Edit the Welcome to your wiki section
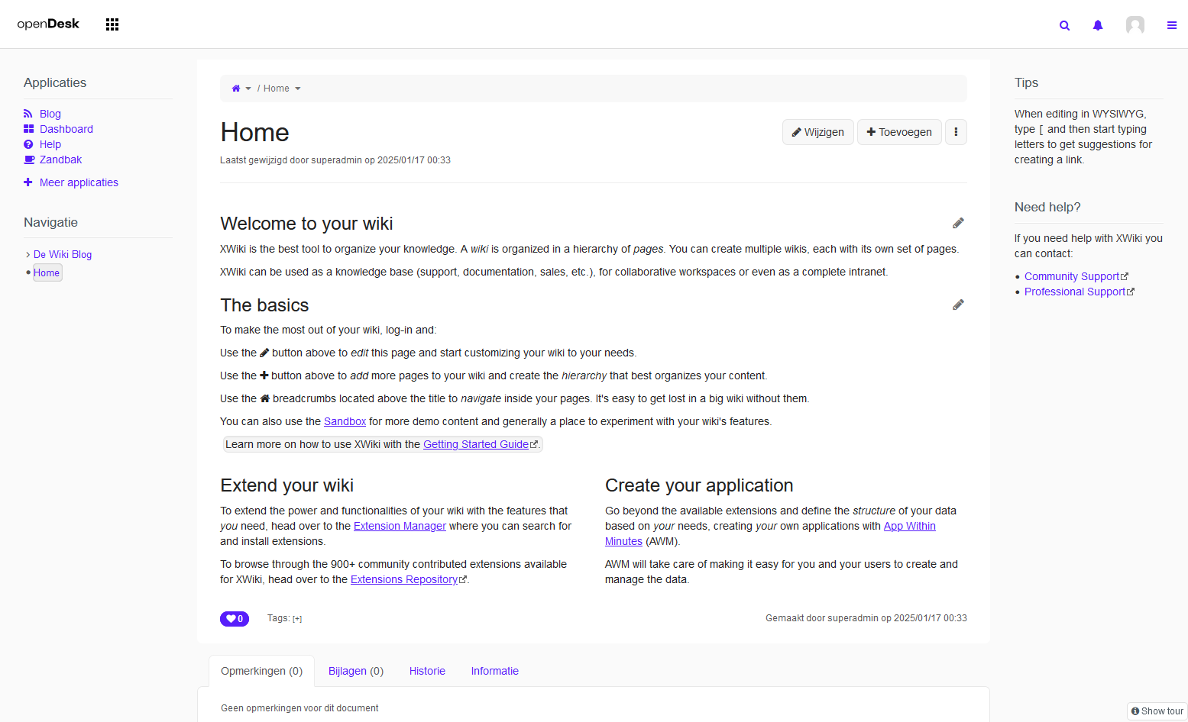 (958, 223)
